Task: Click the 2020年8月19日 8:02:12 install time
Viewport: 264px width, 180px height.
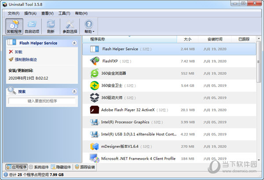Action: tap(28, 78)
